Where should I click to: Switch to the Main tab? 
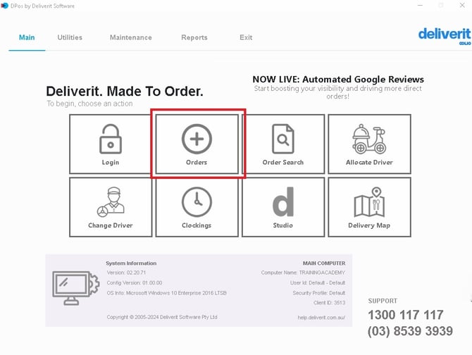pos(27,37)
